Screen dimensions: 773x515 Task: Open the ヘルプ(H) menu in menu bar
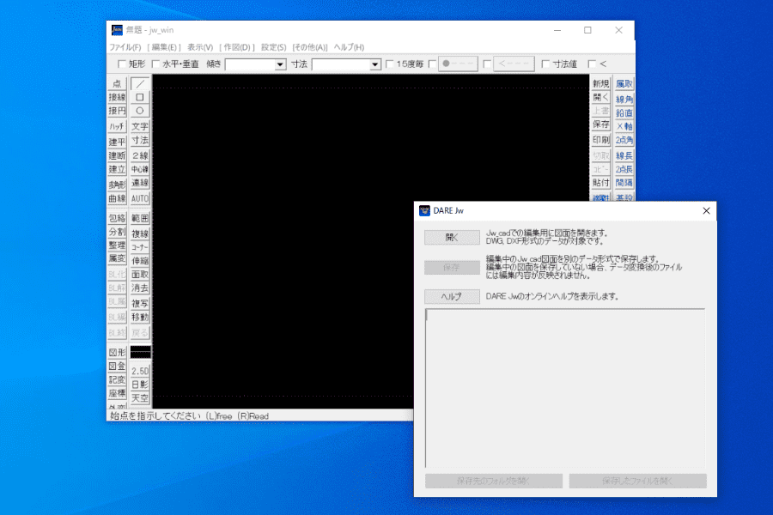pos(349,47)
